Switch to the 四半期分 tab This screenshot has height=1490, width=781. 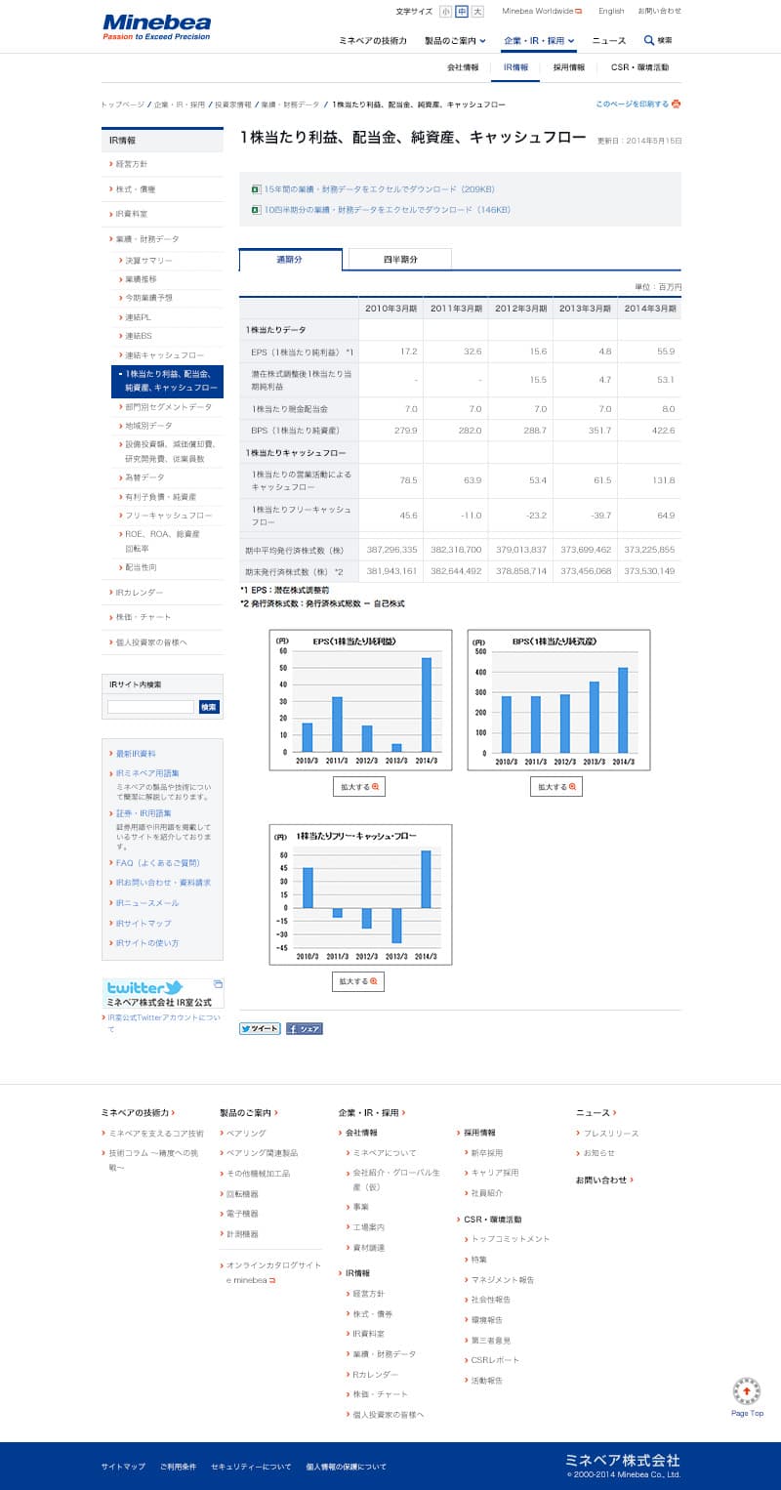coord(400,260)
